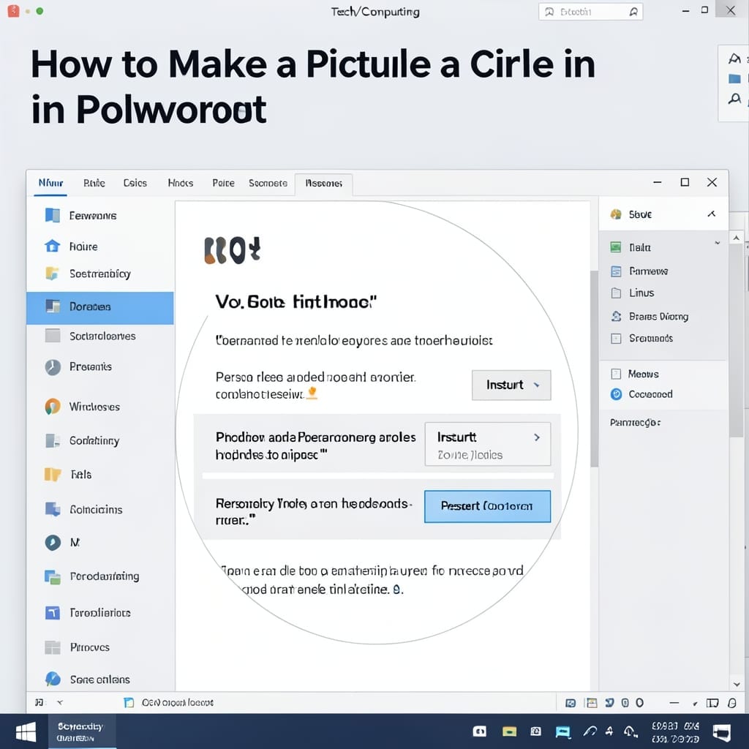Click the round M icon in sidebar
Viewport: 749px width, 749px height.
click(x=53, y=542)
